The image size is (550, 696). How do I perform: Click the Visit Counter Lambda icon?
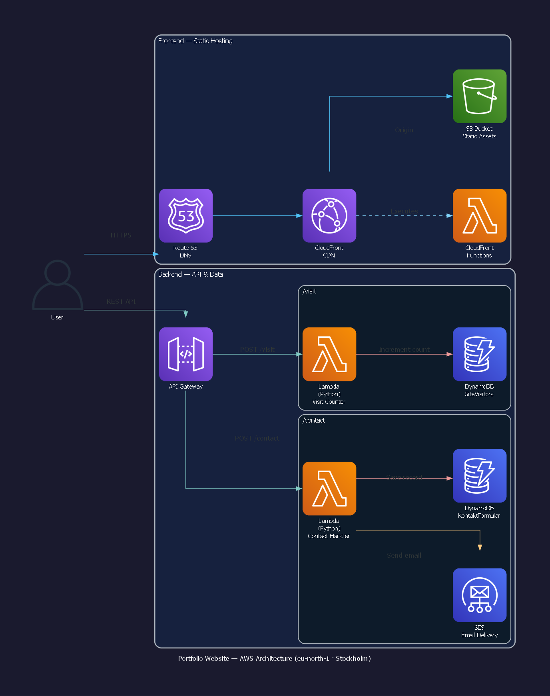pos(329,354)
